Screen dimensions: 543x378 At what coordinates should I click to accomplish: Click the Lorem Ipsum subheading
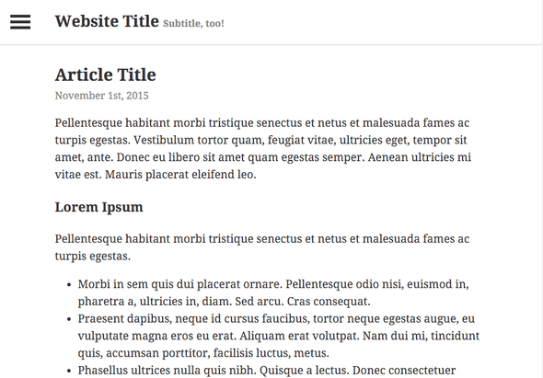coord(99,207)
